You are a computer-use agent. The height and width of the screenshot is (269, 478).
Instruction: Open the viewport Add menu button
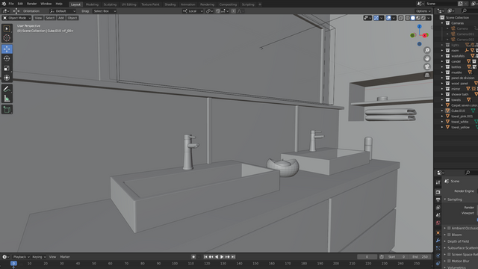[61, 18]
